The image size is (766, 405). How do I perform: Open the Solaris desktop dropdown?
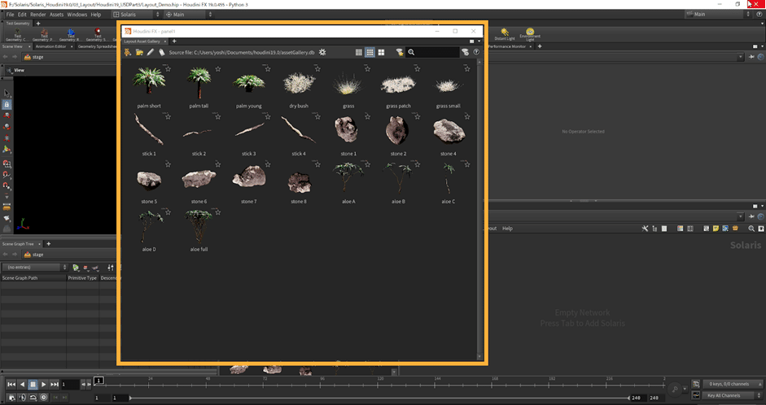coord(135,15)
